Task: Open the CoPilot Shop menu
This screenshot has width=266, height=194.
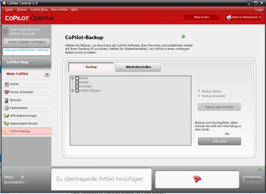Action: pos(39,10)
